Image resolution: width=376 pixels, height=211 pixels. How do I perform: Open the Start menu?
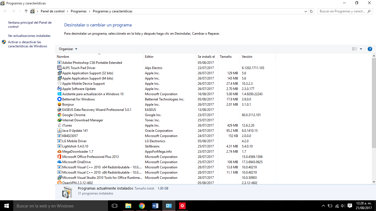click(7, 206)
